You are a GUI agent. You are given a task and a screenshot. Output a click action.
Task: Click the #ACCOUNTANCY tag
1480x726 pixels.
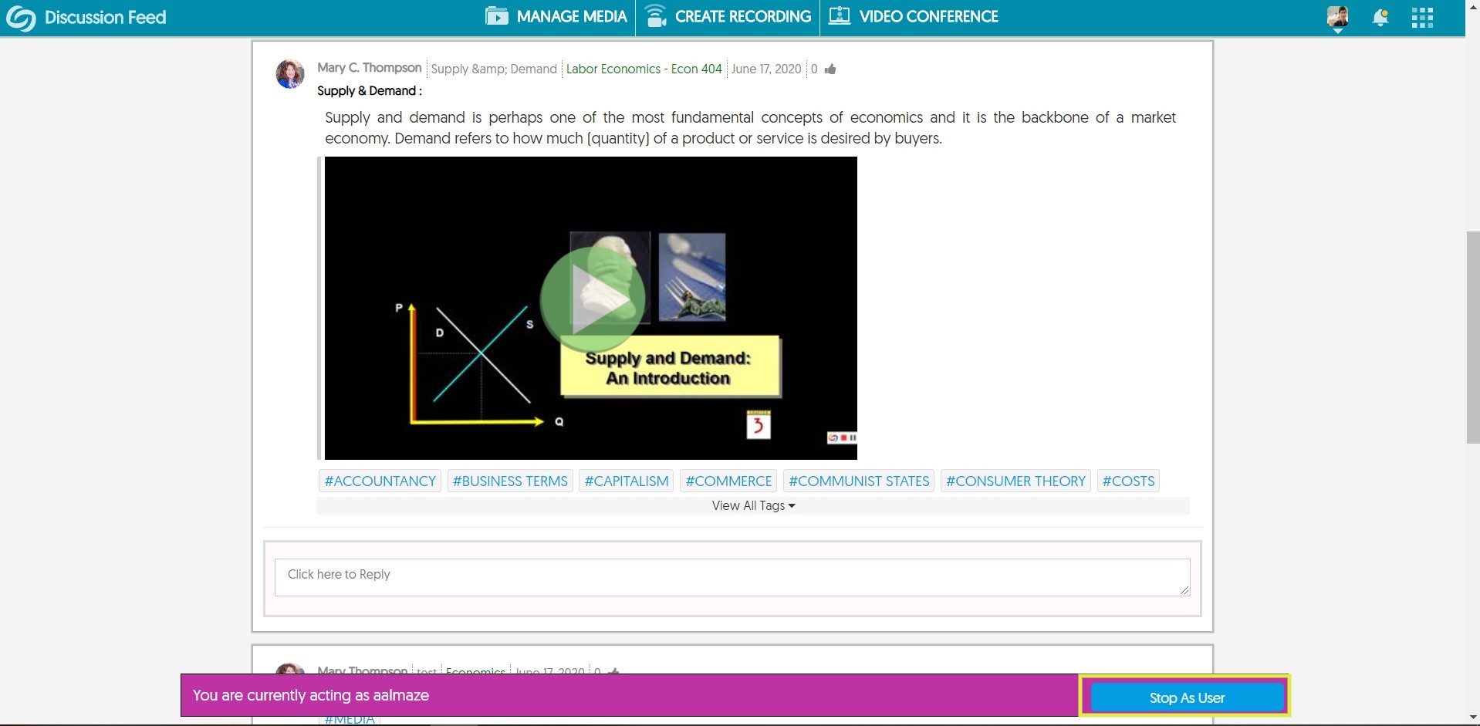380,481
